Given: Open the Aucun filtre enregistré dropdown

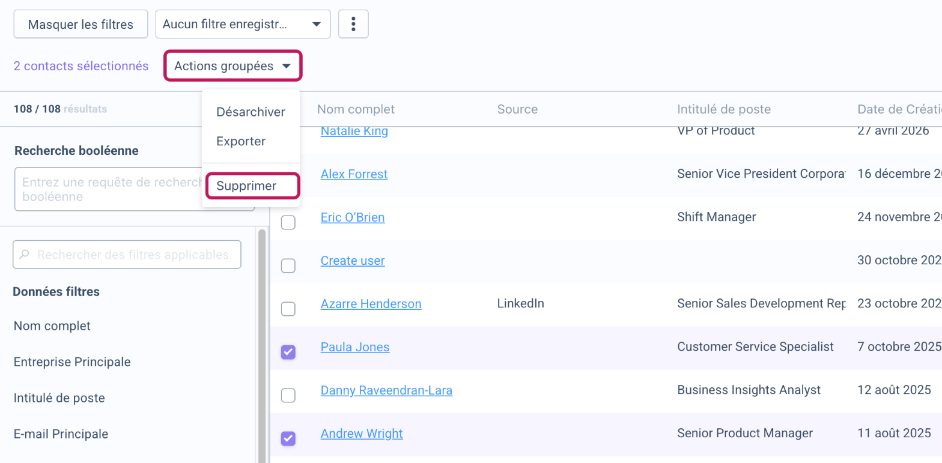Looking at the screenshot, I should point(243,24).
